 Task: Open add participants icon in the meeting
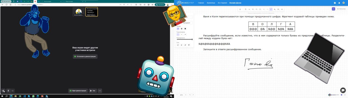tap(3, 91)
